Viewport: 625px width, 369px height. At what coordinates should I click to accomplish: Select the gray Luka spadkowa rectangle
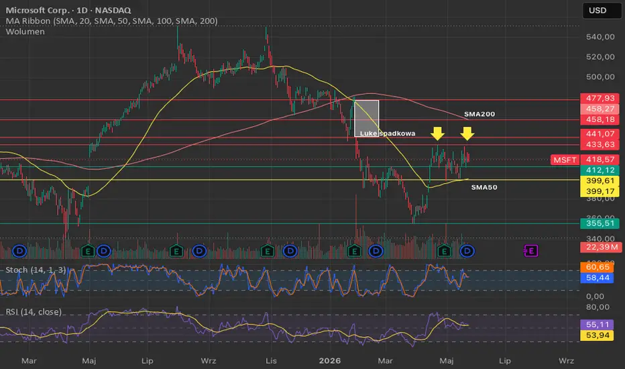[x=366, y=119]
